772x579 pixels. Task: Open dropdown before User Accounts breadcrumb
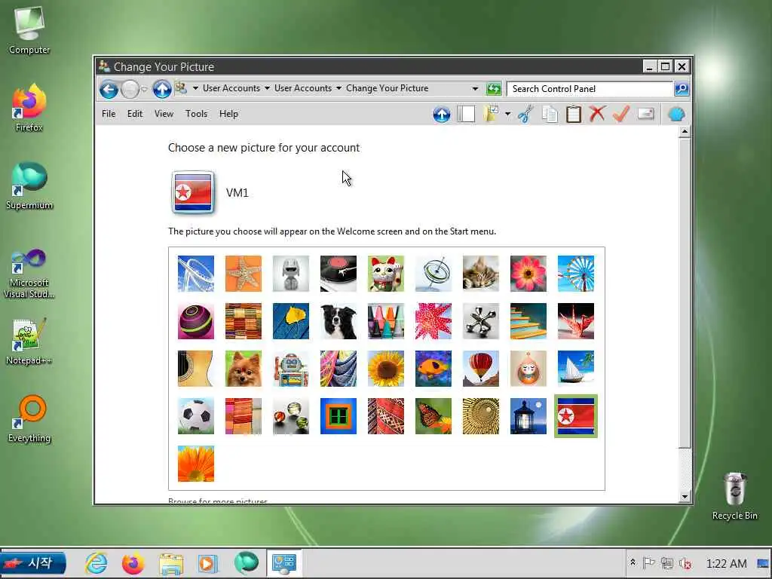point(195,89)
